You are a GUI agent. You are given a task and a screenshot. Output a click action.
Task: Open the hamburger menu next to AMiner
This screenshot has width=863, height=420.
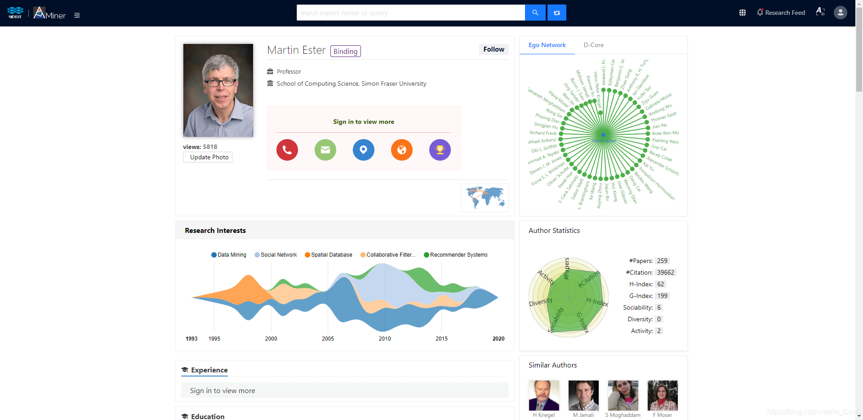[x=77, y=15]
